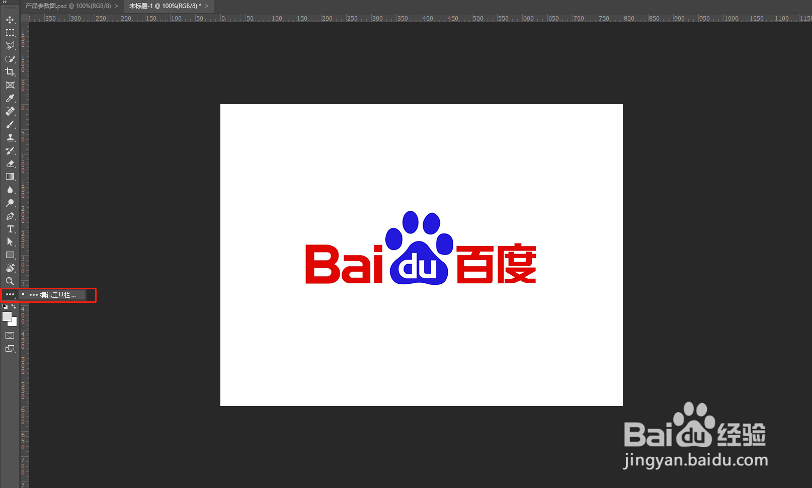Viewport: 812px width, 488px height.
Task: Reset default foreground and background colors
Action: point(5,306)
